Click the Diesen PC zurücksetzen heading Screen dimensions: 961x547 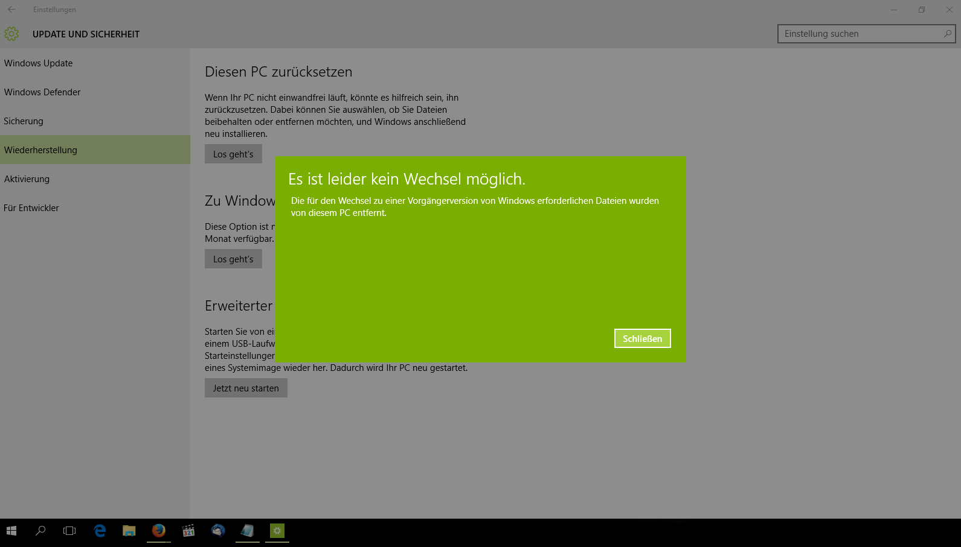[x=278, y=72]
